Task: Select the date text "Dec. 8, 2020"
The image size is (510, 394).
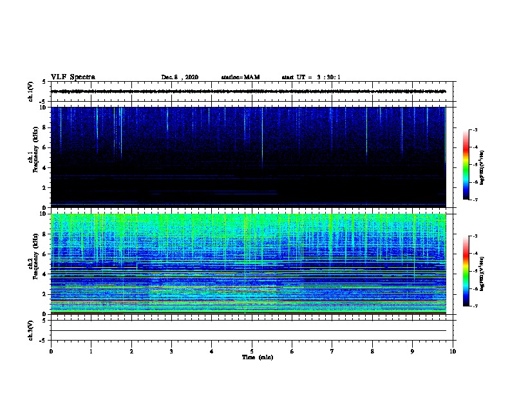Action: [180, 77]
